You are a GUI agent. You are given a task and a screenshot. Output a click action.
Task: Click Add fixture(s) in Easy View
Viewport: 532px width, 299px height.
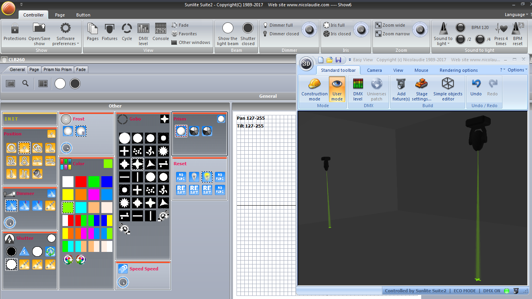click(401, 89)
